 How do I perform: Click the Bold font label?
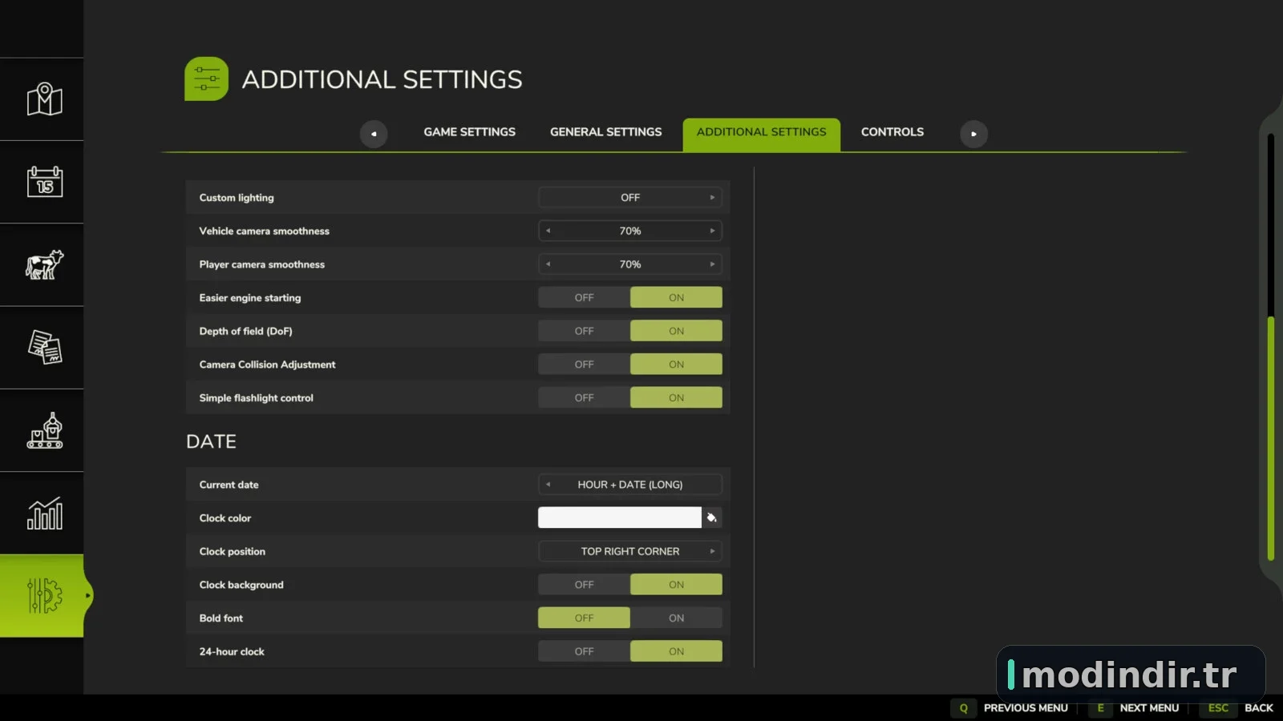tap(221, 618)
